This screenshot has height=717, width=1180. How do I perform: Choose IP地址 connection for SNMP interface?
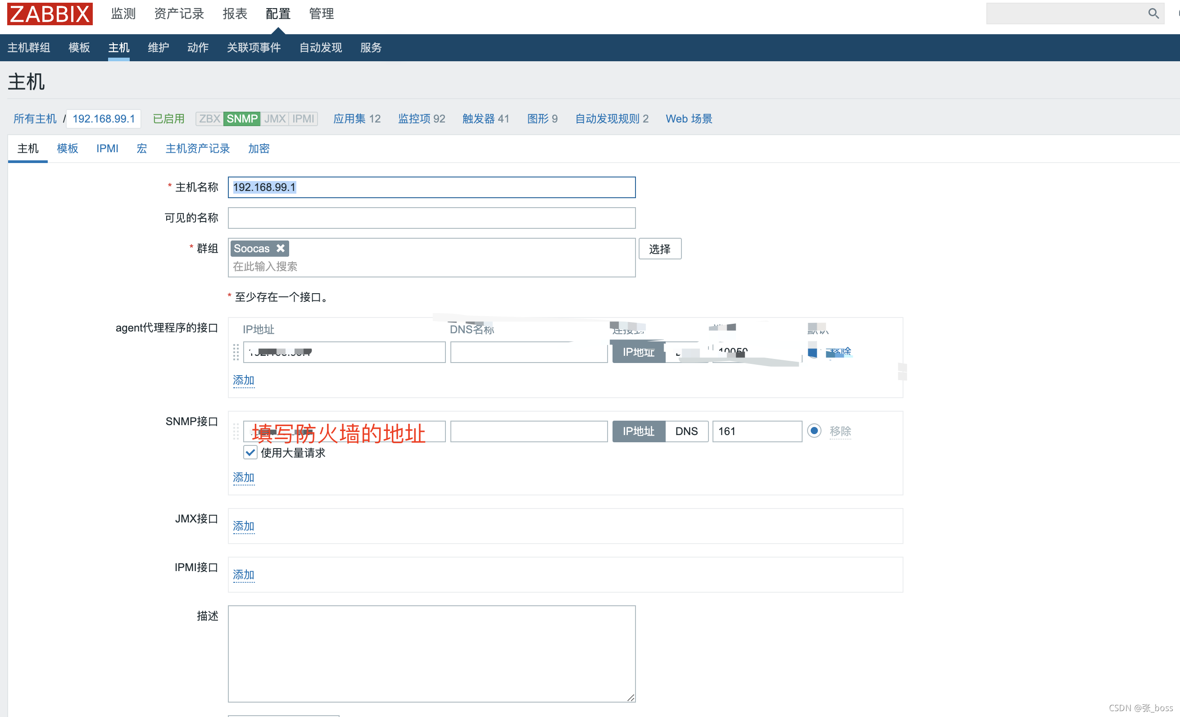click(x=638, y=431)
